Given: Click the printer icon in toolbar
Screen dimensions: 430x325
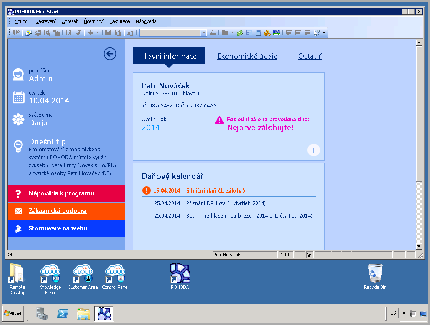Looking at the screenshot, I should click(x=38, y=32).
